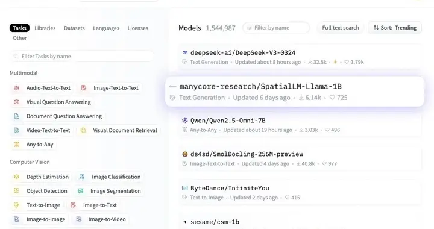Screen dimensions: 434x229
Task: Click the Filter by name input
Action: (x=276, y=28)
